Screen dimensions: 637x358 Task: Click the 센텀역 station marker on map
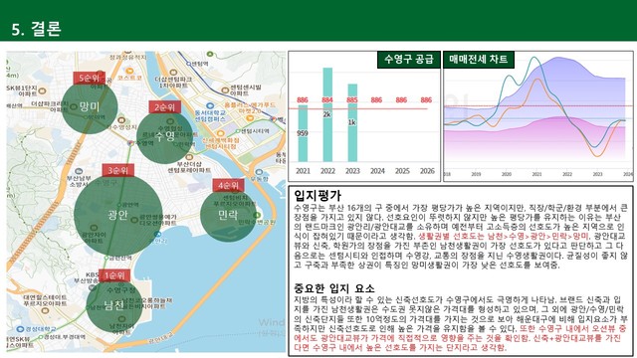(x=189, y=64)
